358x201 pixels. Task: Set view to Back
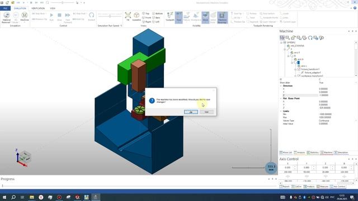click(x=156, y=18)
